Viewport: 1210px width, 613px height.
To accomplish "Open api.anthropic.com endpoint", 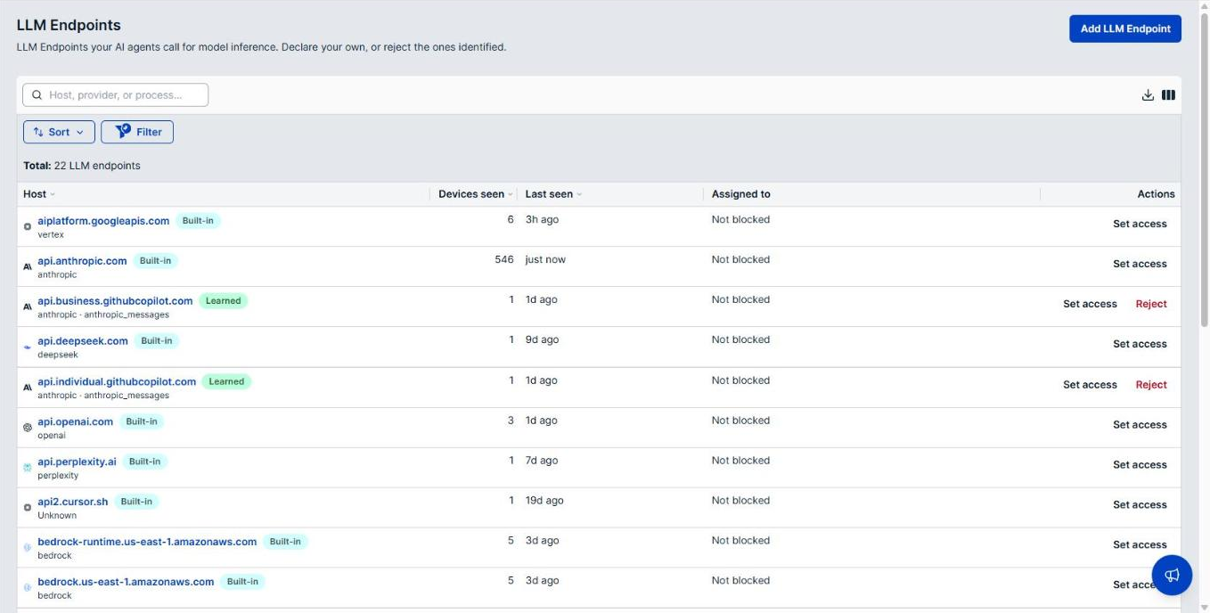I will [82, 261].
